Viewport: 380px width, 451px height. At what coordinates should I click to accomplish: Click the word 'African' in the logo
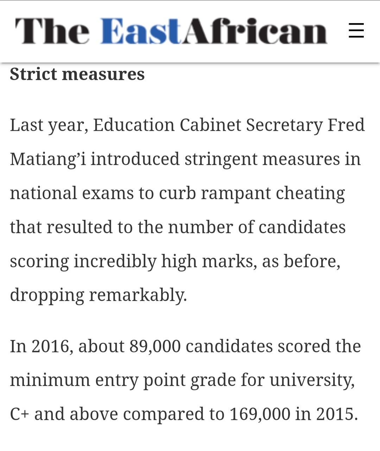point(255,31)
